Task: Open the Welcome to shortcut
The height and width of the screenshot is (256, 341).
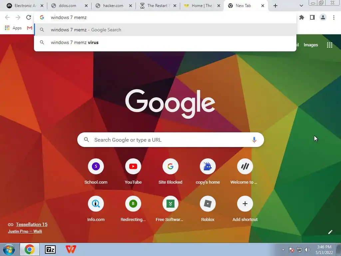Action: [x=245, y=172]
